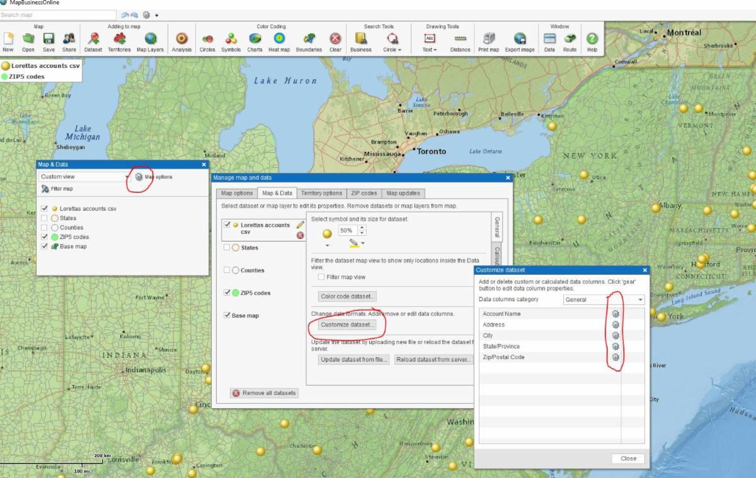Enable States layer in Map & Data panel
This screenshot has width=756, height=478.
(44, 218)
